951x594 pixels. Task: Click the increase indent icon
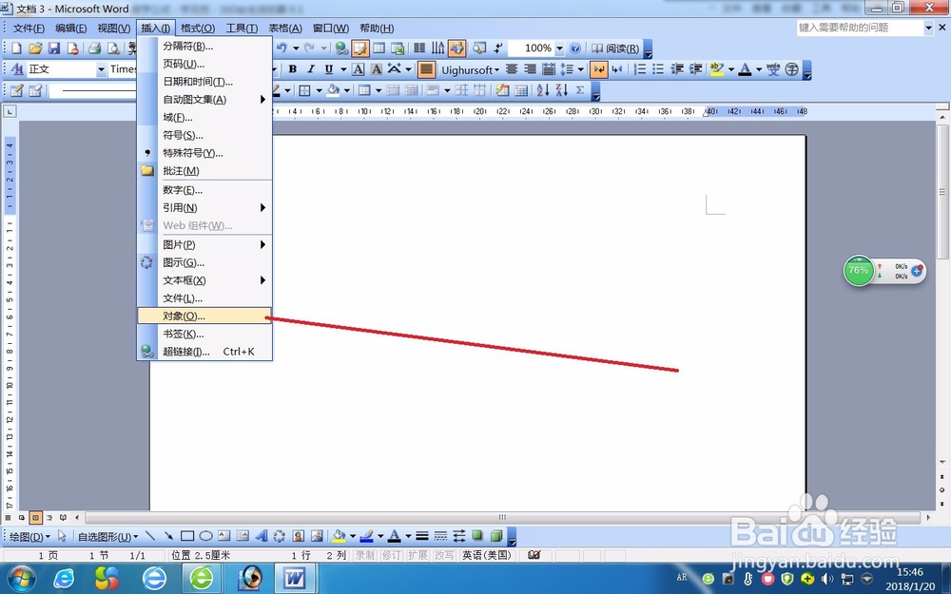click(x=696, y=69)
